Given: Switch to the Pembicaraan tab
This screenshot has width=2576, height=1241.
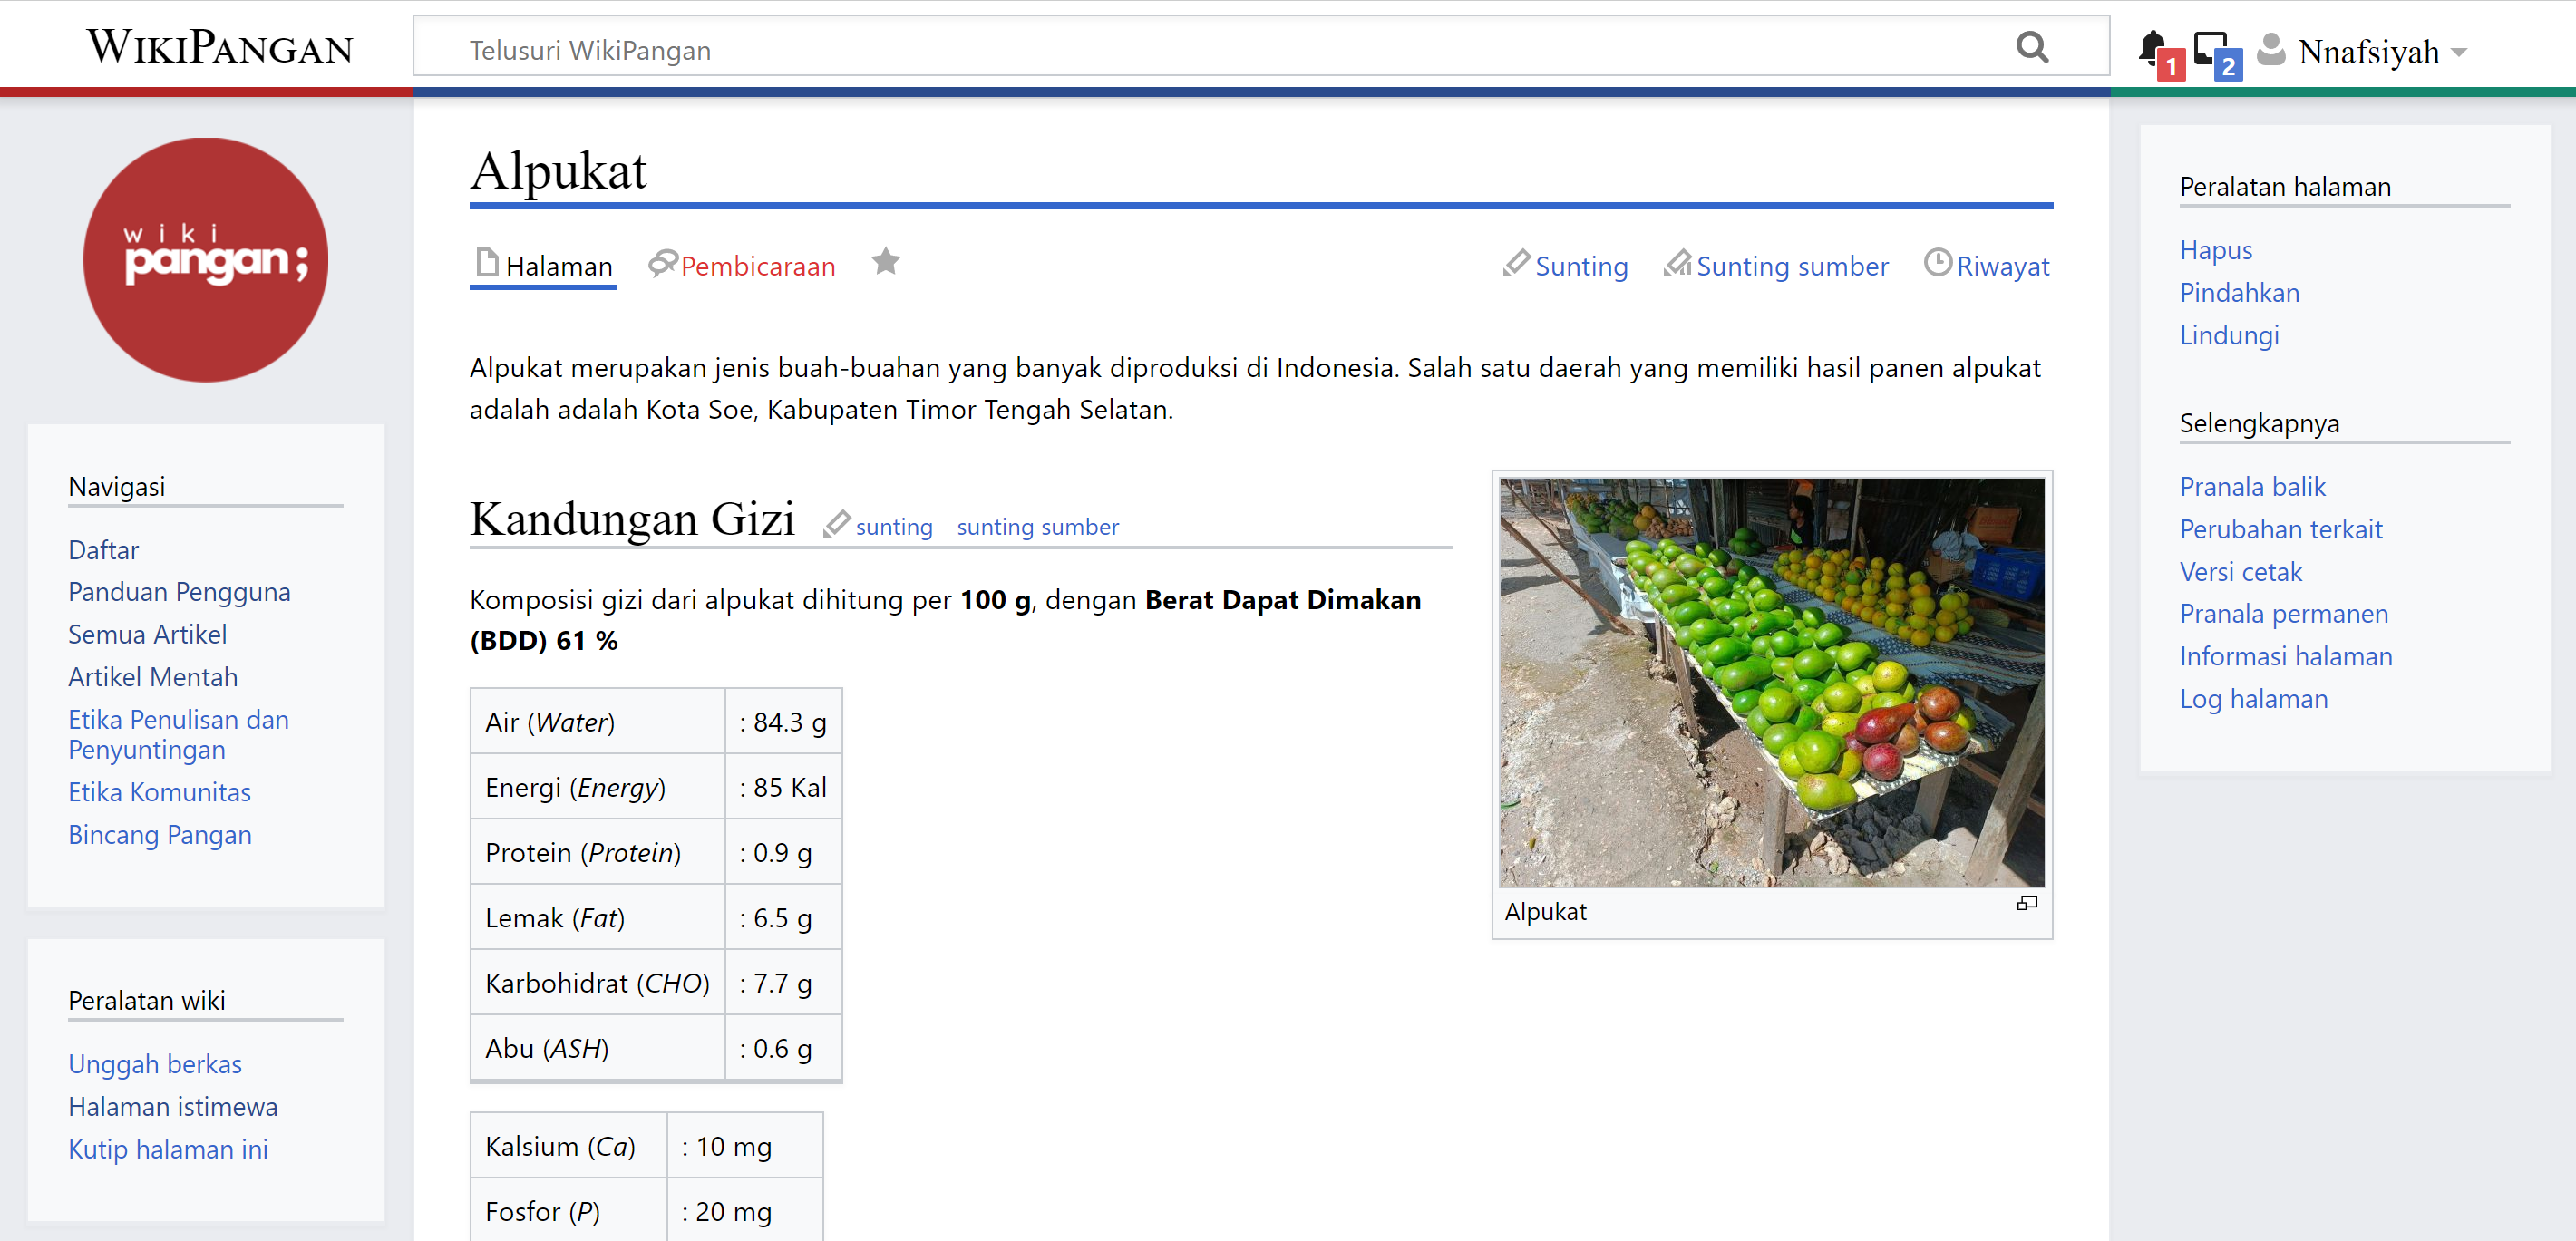Looking at the screenshot, I should pyautogui.click(x=757, y=266).
